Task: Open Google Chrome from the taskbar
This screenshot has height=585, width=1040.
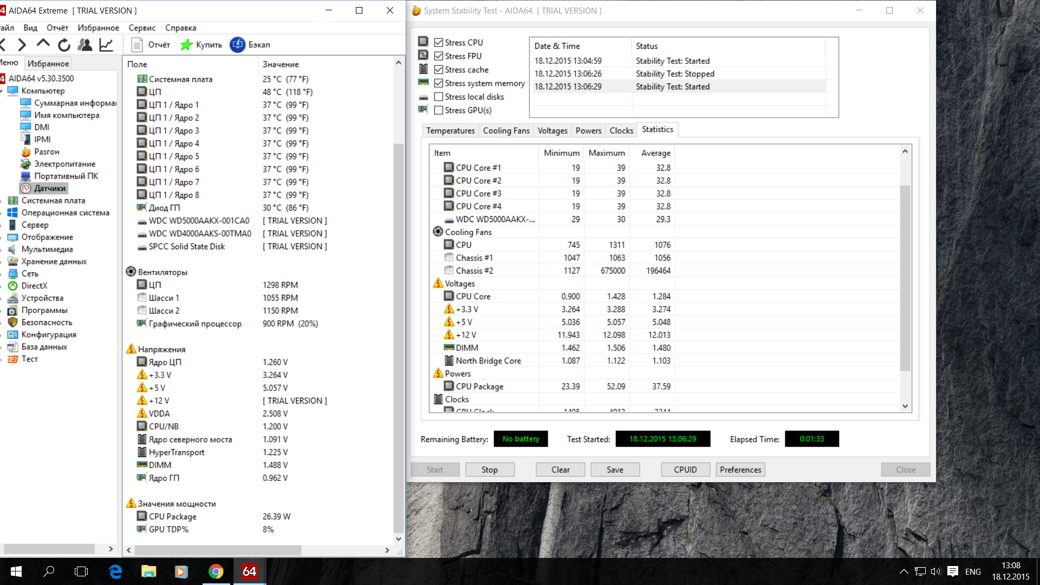Action: tap(216, 571)
